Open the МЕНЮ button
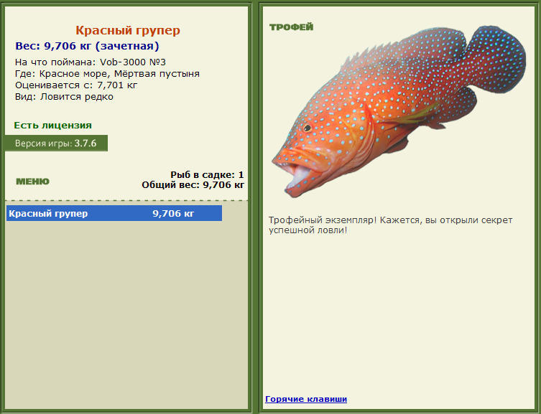This screenshot has height=414, width=541. [x=33, y=182]
